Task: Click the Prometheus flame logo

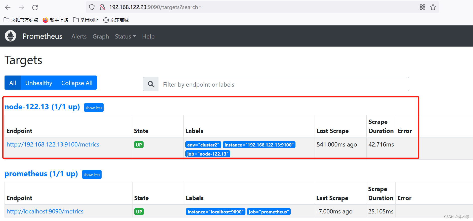Action: point(11,36)
